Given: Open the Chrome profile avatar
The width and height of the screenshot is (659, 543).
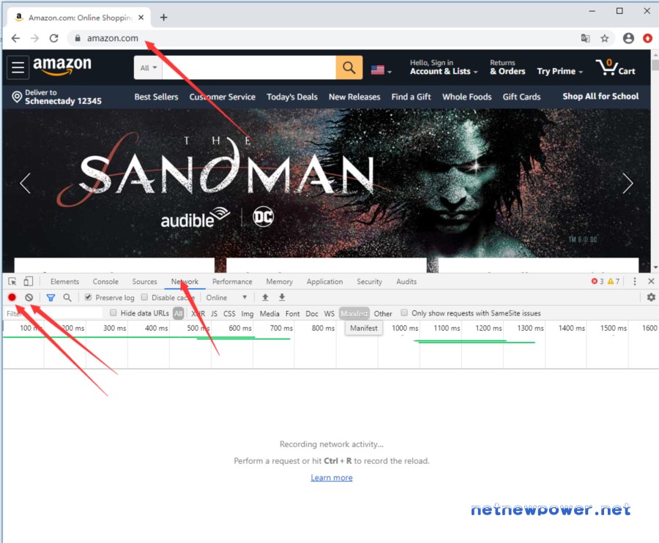Looking at the screenshot, I should (628, 38).
